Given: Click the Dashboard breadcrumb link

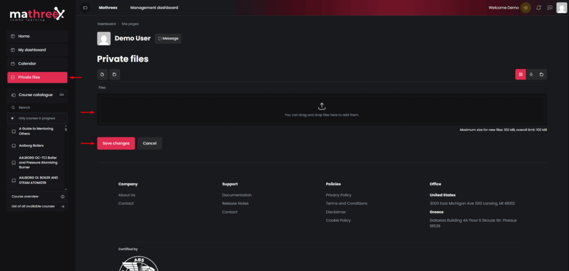Looking at the screenshot, I should point(106,24).
